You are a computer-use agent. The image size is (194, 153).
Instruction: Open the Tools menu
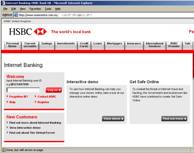click(x=48, y=9)
